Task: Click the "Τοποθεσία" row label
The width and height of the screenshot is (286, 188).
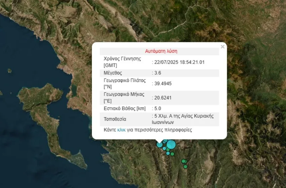Action: tap(115, 119)
